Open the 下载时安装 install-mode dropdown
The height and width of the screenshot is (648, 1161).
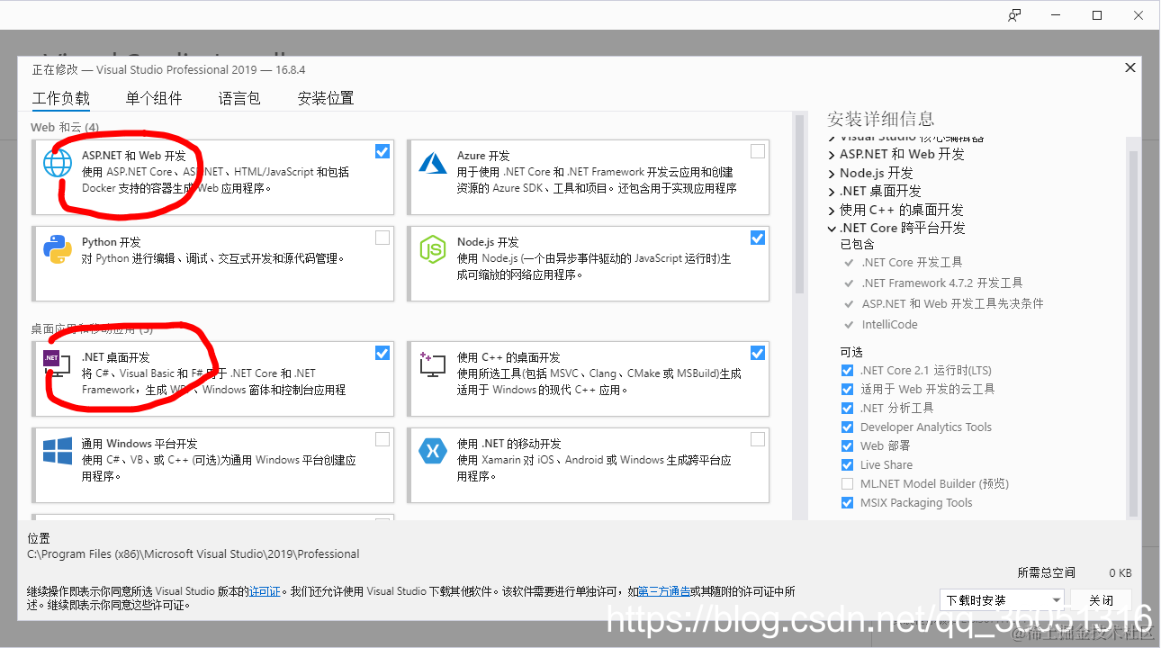coord(1003,600)
